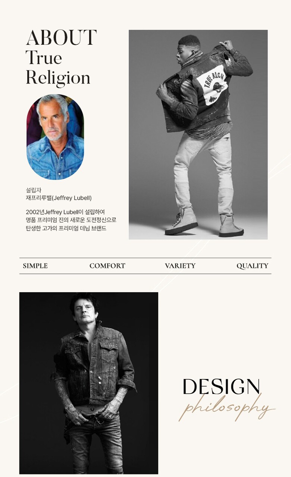The width and height of the screenshot is (291, 477).
Task: Open the founder's oval portrait photo
Action: (55, 137)
